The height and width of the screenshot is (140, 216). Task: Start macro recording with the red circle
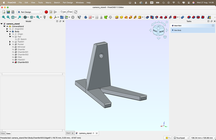[x=46, y=12]
